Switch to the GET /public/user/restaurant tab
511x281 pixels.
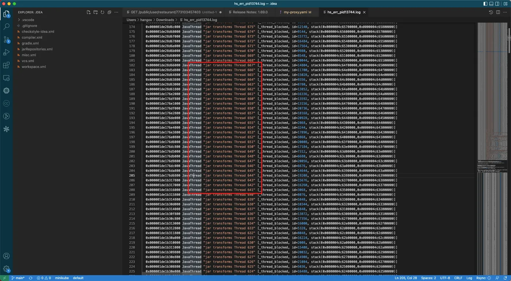click(173, 12)
